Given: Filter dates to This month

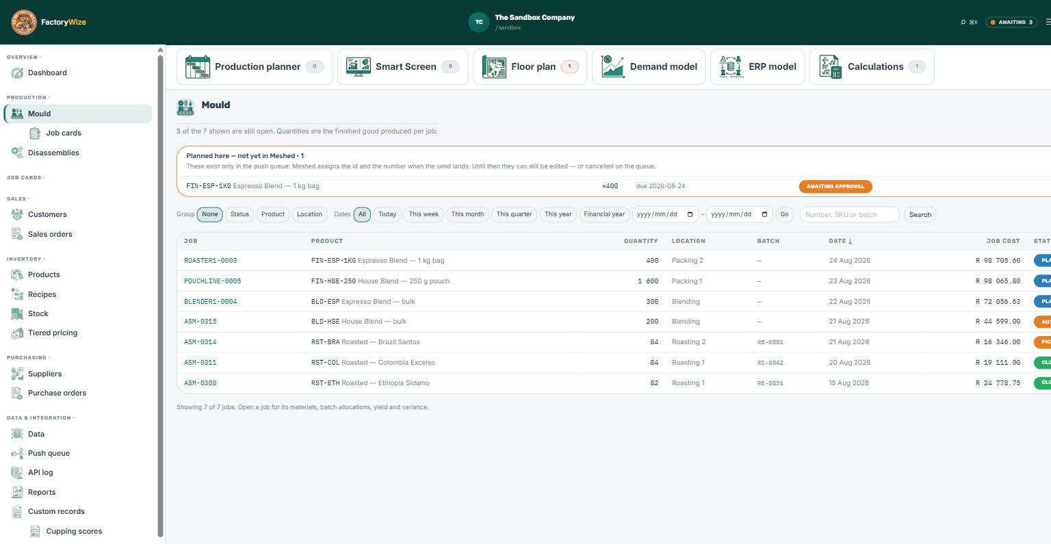Looking at the screenshot, I should pos(467,214).
